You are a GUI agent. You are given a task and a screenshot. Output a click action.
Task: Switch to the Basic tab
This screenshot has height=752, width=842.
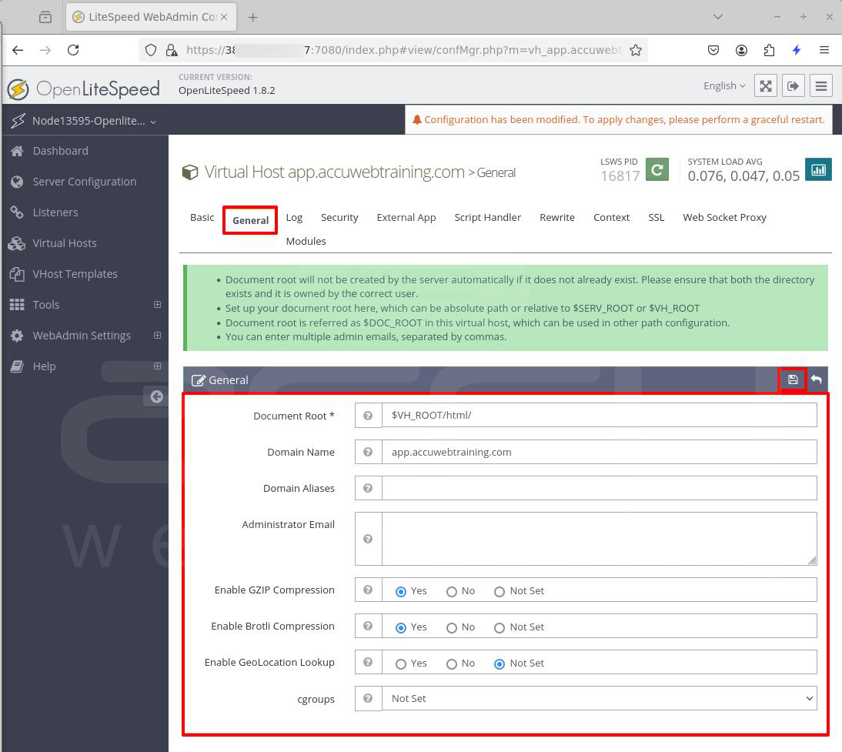pyautogui.click(x=202, y=218)
